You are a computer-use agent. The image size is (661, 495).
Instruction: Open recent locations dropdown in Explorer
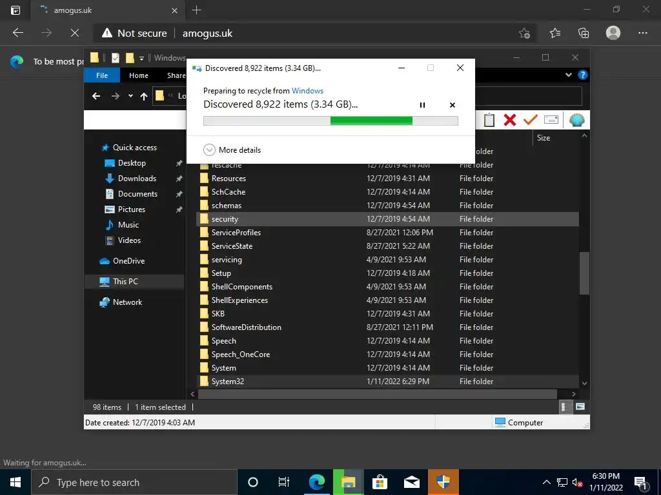pyautogui.click(x=130, y=96)
